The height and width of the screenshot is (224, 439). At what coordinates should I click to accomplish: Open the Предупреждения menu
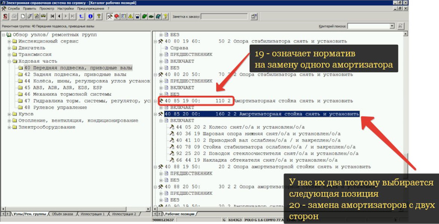click(x=91, y=8)
